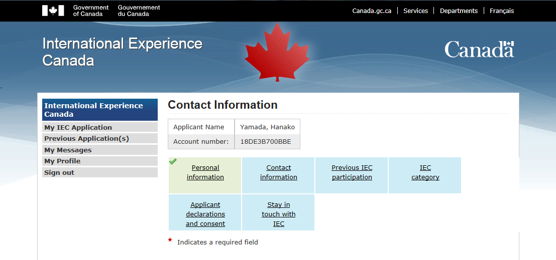Image resolution: width=556 pixels, height=260 pixels.
Task: Click the account number 18DE3B700BBE
Action: (266, 141)
